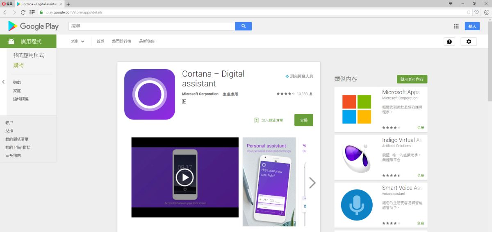The width and height of the screenshot is (492, 232).
Task: Click the Cortana star rating 19,383
Action: [294, 94]
